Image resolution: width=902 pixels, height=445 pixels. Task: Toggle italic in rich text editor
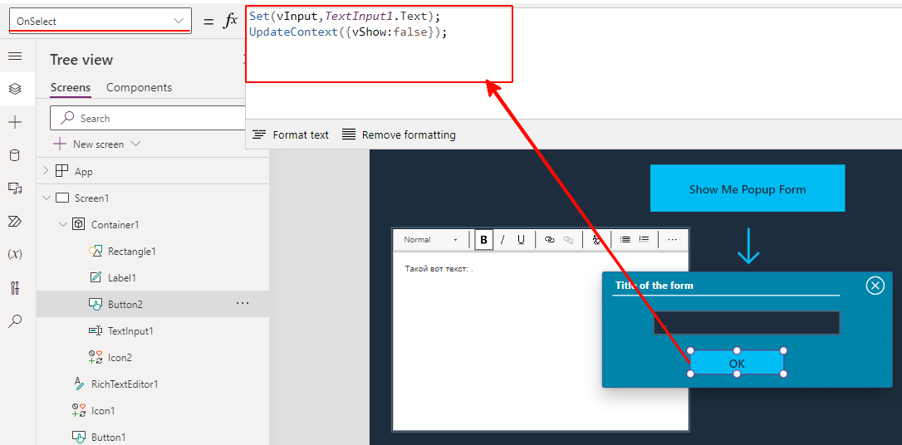point(502,240)
